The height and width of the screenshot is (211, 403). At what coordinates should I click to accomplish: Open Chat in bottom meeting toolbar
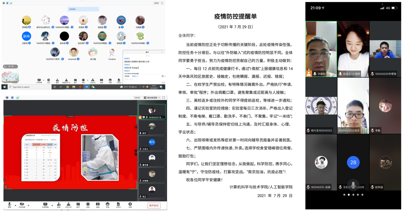click(78, 205)
